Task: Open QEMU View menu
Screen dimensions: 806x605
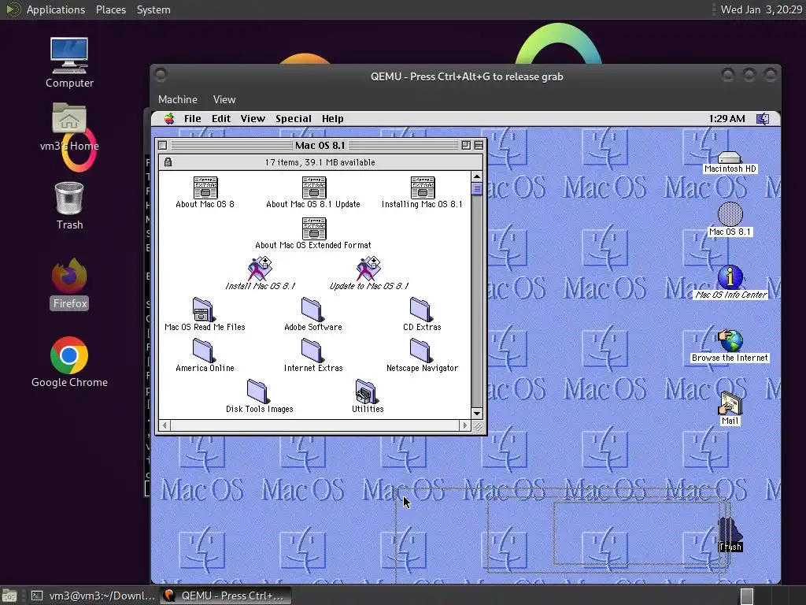Action: coord(224,99)
